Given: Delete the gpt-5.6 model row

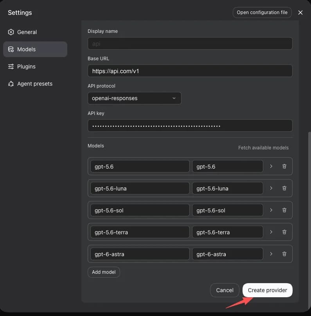Looking at the screenshot, I should [284, 166].
